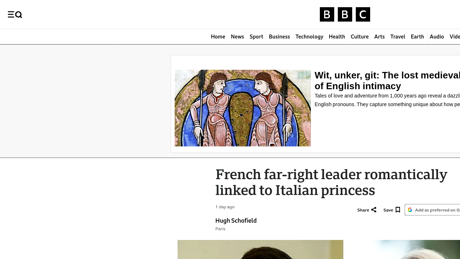Navigate to the Technology section
Screen dimensions: 460x259
point(309,37)
